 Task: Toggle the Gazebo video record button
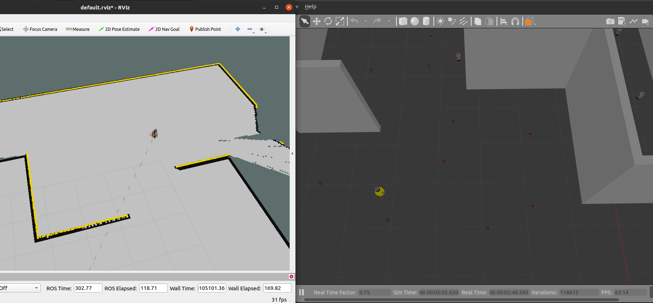(645, 21)
